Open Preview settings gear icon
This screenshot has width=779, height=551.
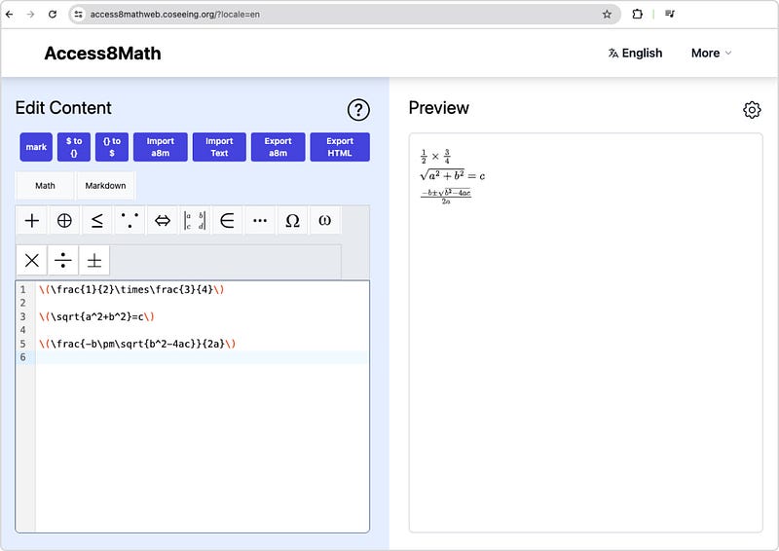tap(752, 110)
